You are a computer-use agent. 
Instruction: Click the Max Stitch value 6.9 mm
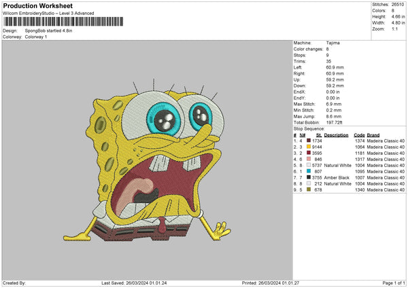[334, 104]
